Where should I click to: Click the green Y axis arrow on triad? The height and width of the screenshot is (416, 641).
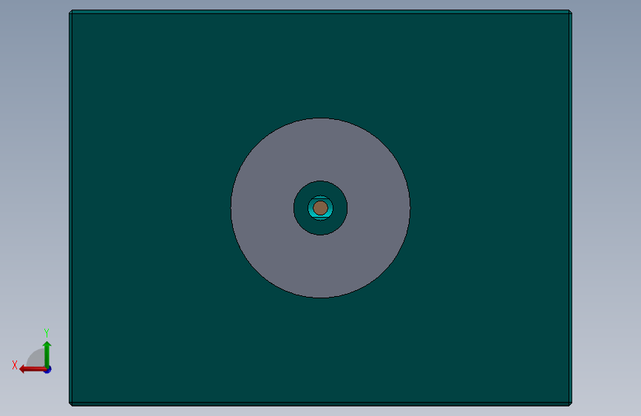[x=47, y=353]
